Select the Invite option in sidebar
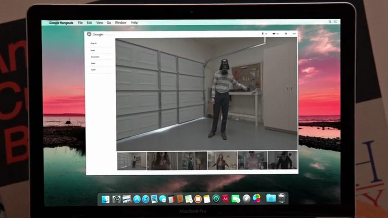This screenshot has width=388, height=218. pyautogui.click(x=93, y=51)
